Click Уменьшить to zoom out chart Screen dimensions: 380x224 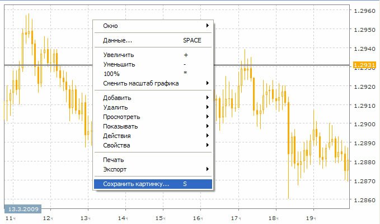tap(120, 65)
